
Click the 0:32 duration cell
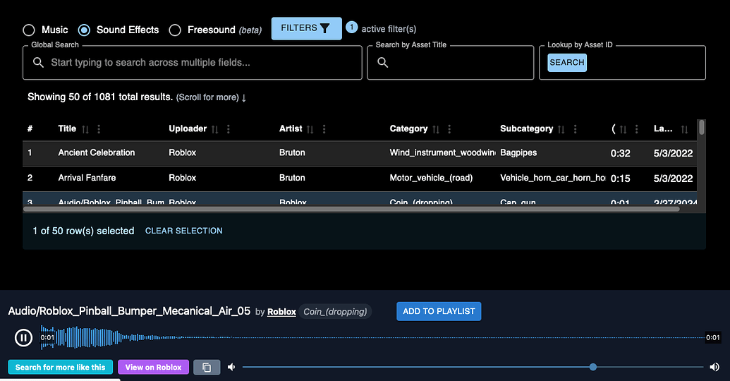tap(620, 153)
